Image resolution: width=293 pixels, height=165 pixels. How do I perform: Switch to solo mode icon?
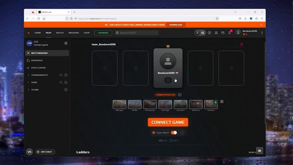(x=197, y=33)
